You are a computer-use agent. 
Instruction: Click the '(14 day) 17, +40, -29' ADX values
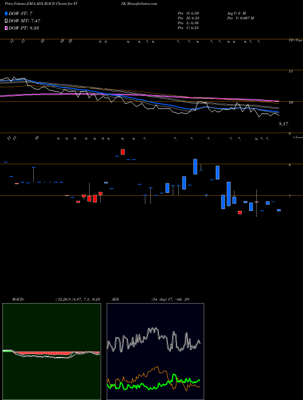170,299
